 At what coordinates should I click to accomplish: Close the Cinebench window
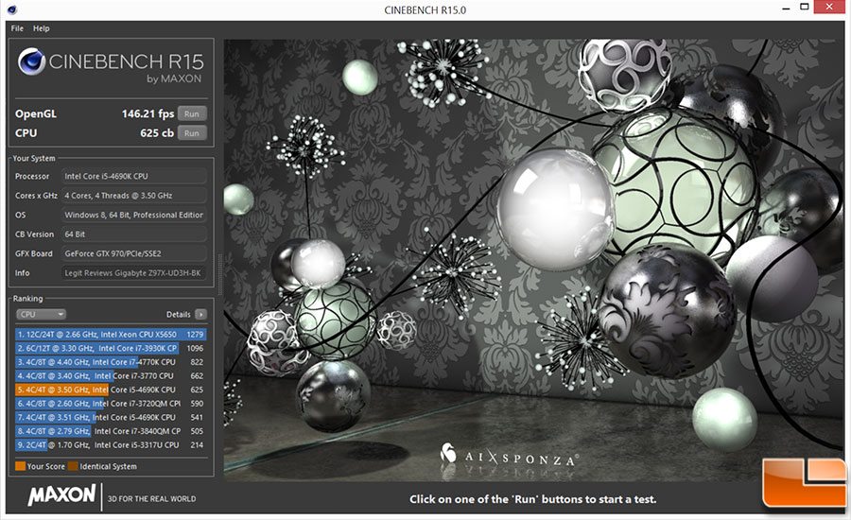[x=829, y=7]
